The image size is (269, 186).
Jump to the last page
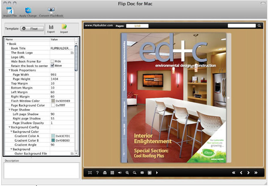click(256, 173)
